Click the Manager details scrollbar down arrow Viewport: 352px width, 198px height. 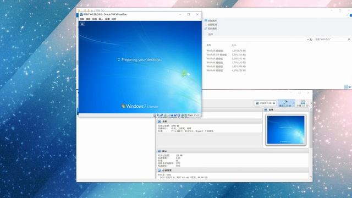click(311, 177)
